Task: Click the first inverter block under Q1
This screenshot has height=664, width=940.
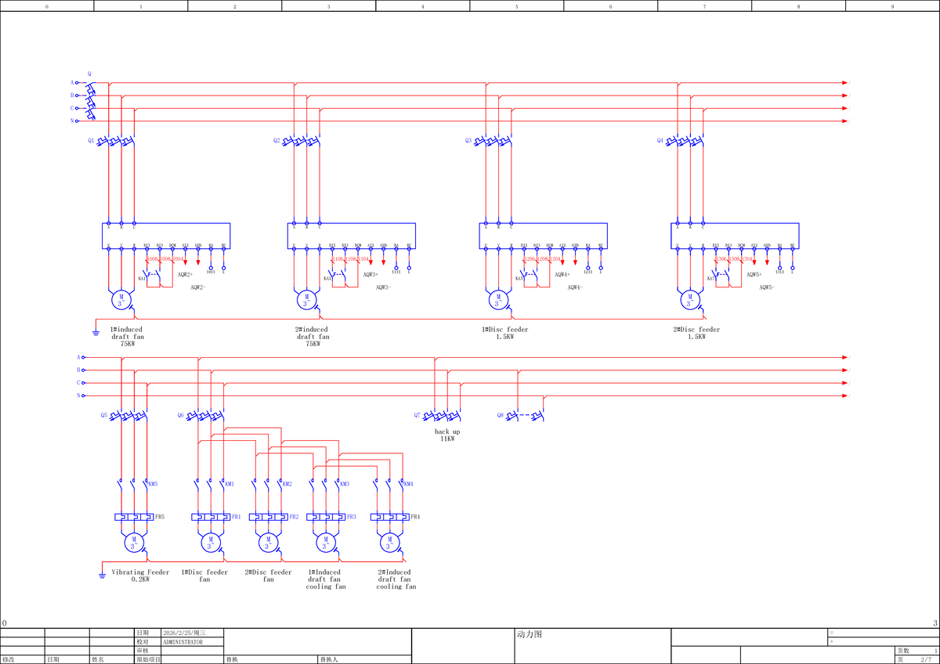Action: (166, 236)
